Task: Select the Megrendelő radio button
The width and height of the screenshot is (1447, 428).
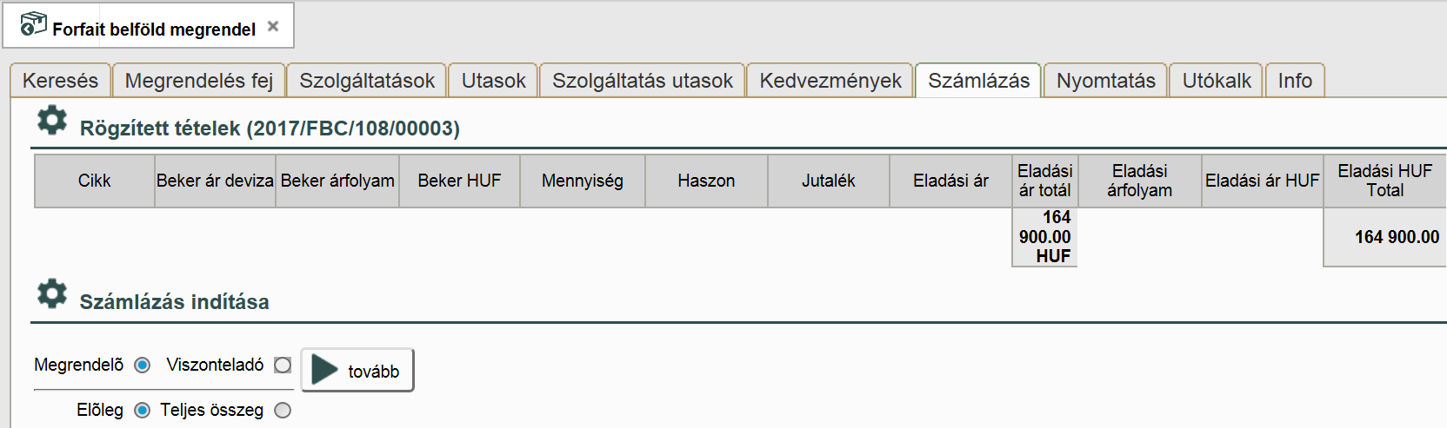Action: 143,365
